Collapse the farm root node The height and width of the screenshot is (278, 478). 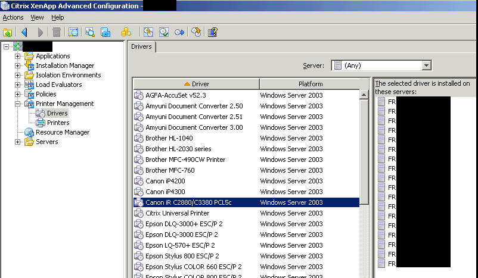[6, 46]
